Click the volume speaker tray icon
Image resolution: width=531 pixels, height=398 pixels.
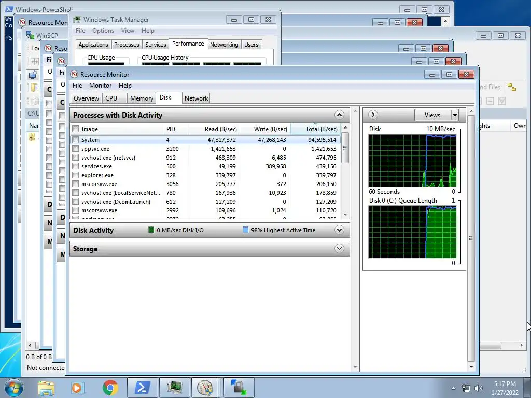pos(479,388)
